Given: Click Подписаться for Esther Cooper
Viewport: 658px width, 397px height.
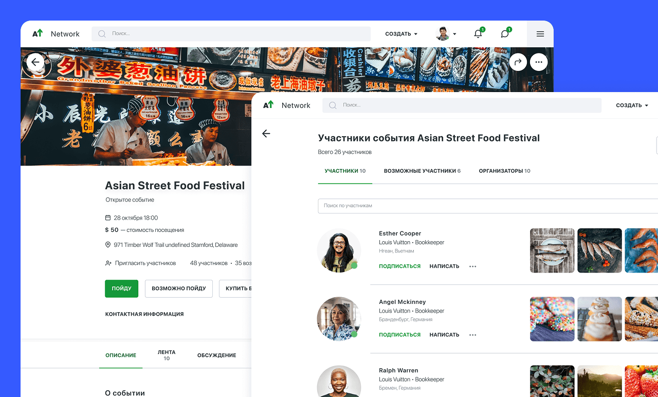Looking at the screenshot, I should [x=400, y=266].
